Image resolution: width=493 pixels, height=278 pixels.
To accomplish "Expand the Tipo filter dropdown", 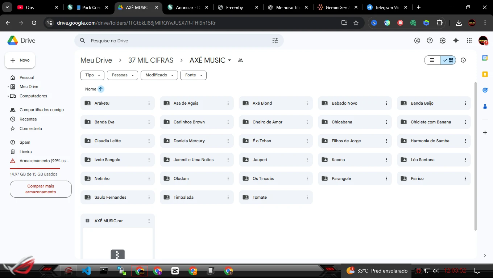I will (x=92, y=75).
